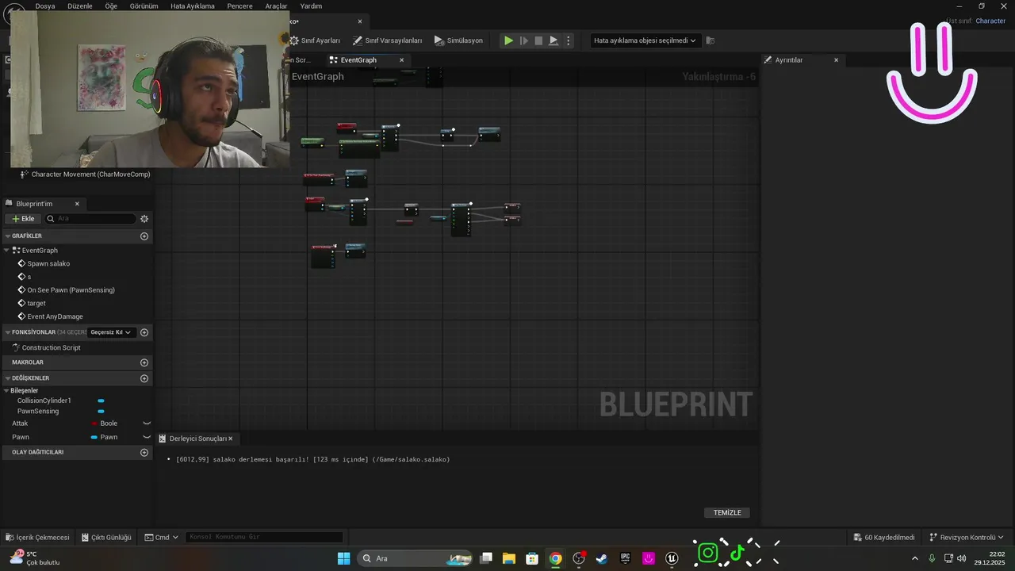Image resolution: width=1015 pixels, height=571 pixels.
Task: Click the Eject playback button
Action: 553,40
